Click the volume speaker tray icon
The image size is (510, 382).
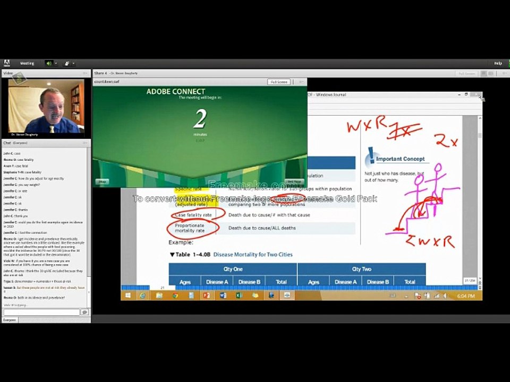(x=445, y=296)
